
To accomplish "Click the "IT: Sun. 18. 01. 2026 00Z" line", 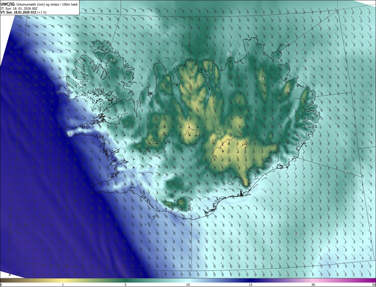I will (x=19, y=8).
